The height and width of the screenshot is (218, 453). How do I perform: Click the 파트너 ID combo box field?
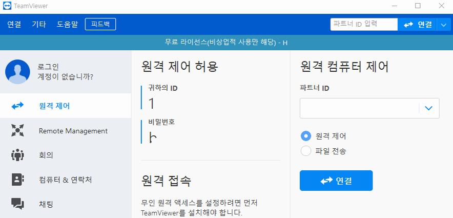coord(369,108)
